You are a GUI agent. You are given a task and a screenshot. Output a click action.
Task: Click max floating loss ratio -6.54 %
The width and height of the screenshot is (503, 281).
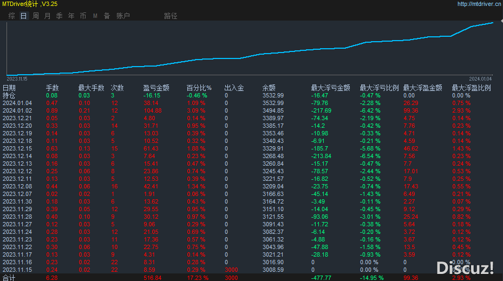(370, 156)
